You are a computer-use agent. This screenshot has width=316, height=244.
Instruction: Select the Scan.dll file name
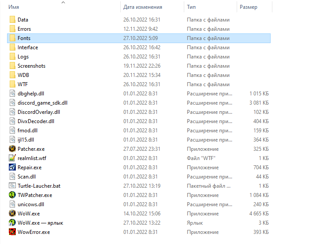[x=26, y=177]
